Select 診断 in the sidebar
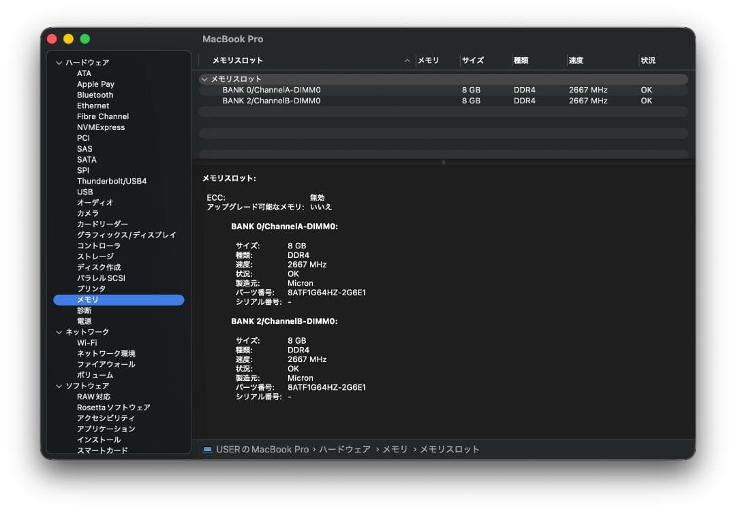Viewport: 736px width, 513px height. pos(84,311)
